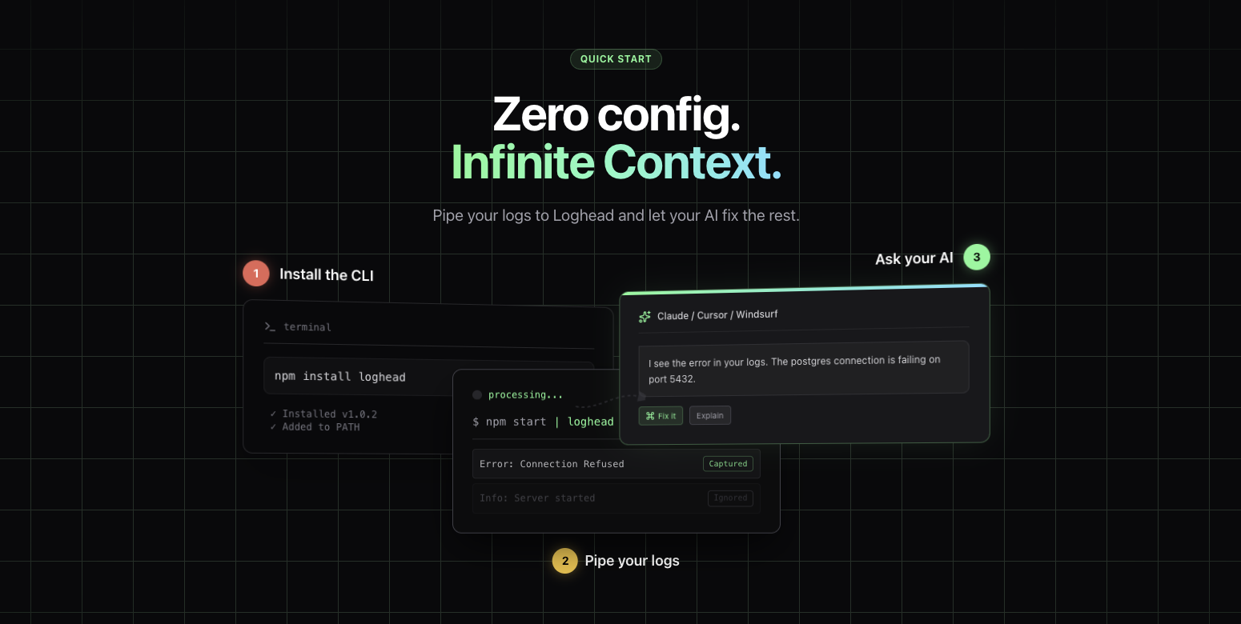Click the green AI sparkle icon beside Claude
The image size is (1241, 624).
pos(644,316)
